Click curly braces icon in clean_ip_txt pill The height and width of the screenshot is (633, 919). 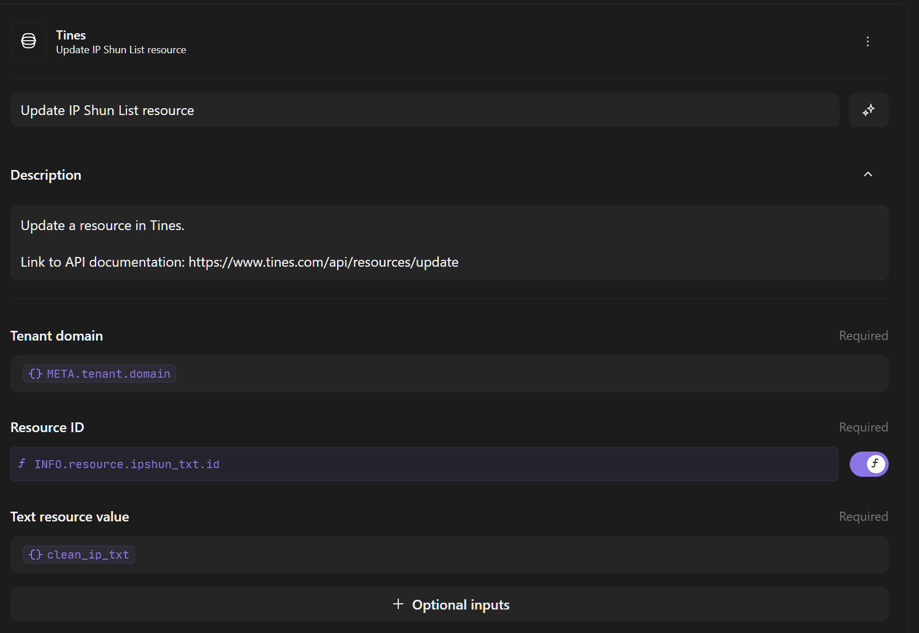coord(35,555)
